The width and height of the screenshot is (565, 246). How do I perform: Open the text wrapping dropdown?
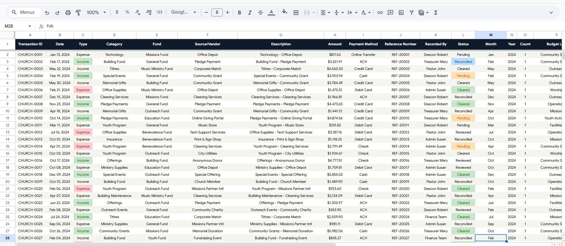(x=352, y=12)
